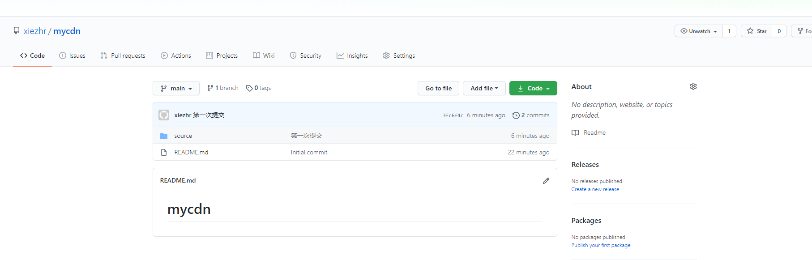Open the latest commit message 第一次提交

(x=209, y=115)
